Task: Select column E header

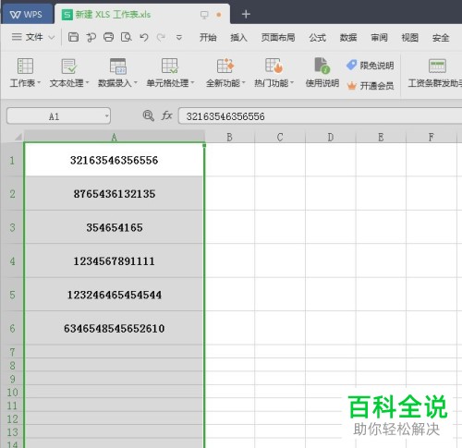Action: pyautogui.click(x=381, y=137)
